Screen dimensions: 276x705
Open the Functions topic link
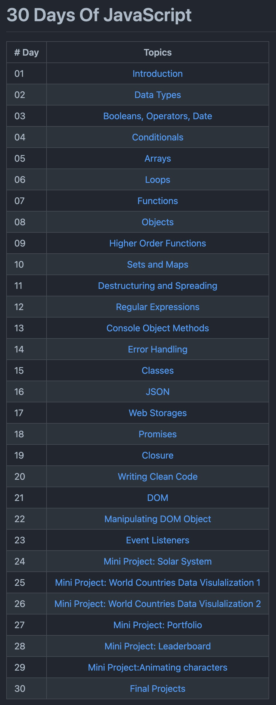pos(157,201)
